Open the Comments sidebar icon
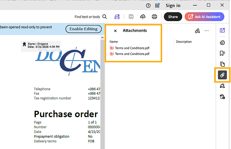This screenshot has width=231, height=149. (x=222, y=43)
